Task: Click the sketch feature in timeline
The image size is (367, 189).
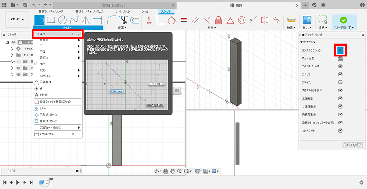Action: pos(48,182)
